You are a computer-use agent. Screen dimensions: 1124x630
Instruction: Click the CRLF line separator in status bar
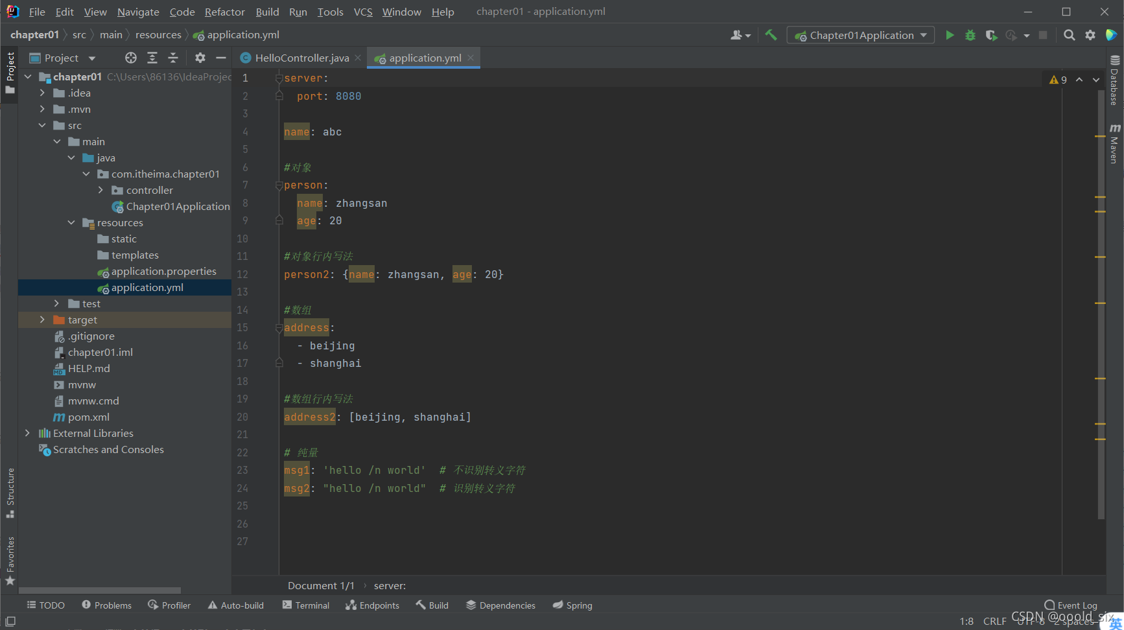pyautogui.click(x=994, y=621)
